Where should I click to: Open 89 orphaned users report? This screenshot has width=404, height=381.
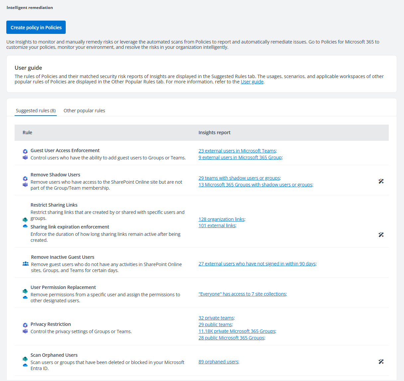[x=218, y=362]
